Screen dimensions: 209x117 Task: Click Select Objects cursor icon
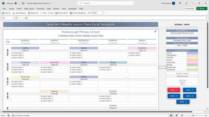pos(13,13)
